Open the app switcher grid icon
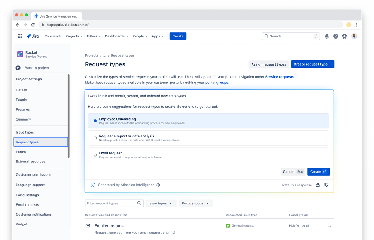374x240 pixels. [x=20, y=36]
